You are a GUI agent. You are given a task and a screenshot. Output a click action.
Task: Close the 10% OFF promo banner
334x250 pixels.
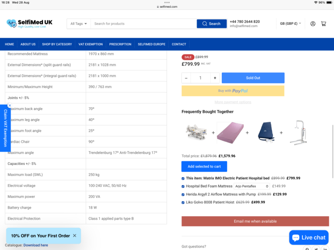[74, 236]
